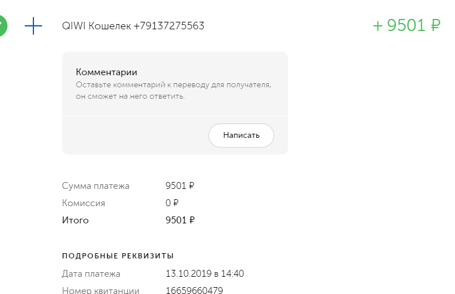This screenshot has width=455, height=294.
Task: Select the Итого 9501 ₽ total value
Action: pos(180,220)
